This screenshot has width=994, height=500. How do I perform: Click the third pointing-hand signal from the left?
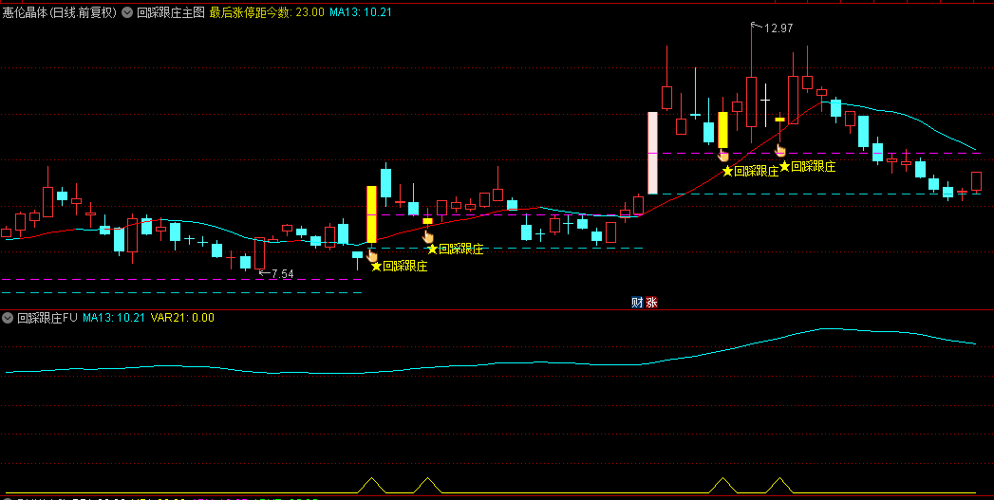pos(723,156)
